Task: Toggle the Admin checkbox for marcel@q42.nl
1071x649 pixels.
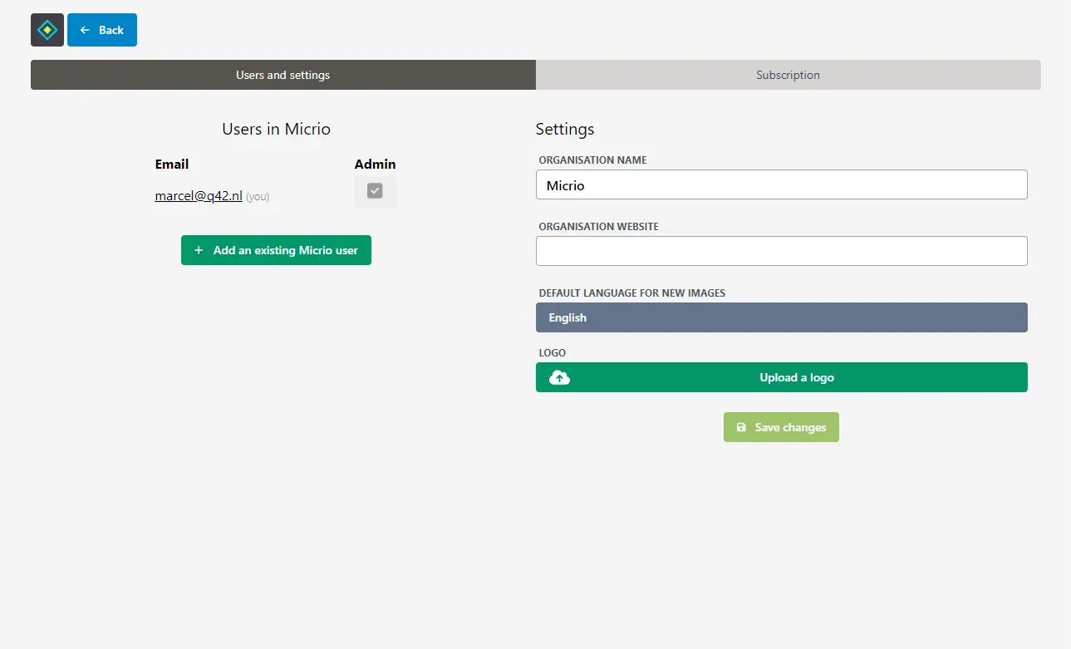Action: point(375,190)
